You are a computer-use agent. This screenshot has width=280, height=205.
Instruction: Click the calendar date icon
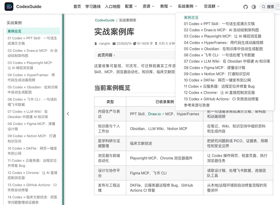[x=114, y=44]
